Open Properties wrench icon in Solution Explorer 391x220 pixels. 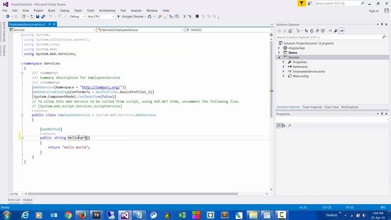pyautogui.click(x=336, y=31)
